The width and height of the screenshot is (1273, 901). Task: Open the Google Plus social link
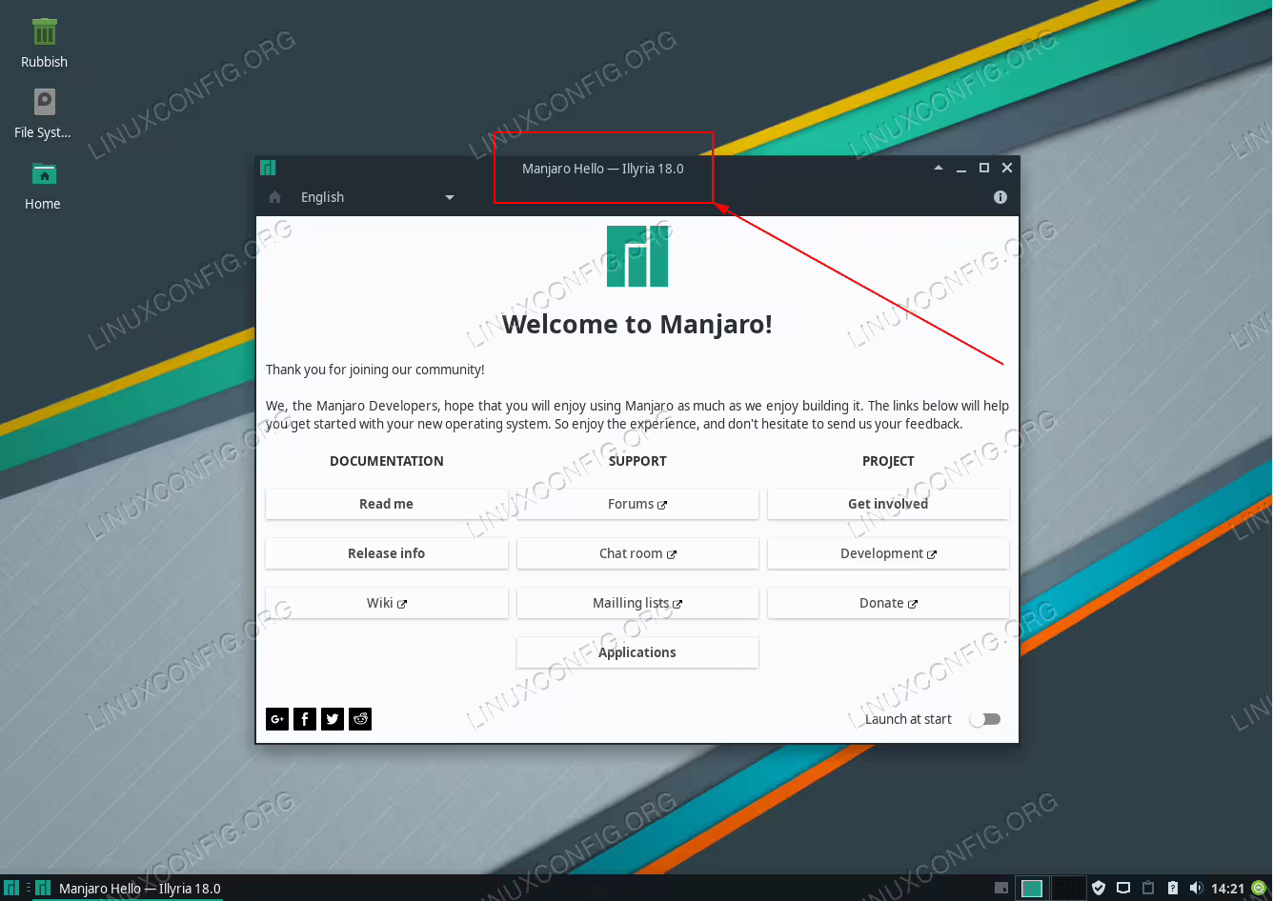276,719
